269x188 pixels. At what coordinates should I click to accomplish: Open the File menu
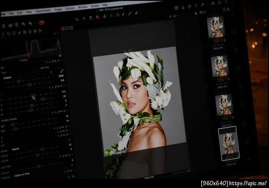[x=11, y=13]
